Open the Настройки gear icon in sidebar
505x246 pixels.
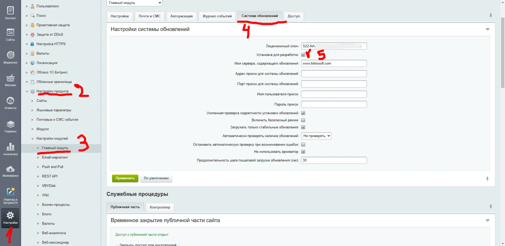tap(10, 216)
